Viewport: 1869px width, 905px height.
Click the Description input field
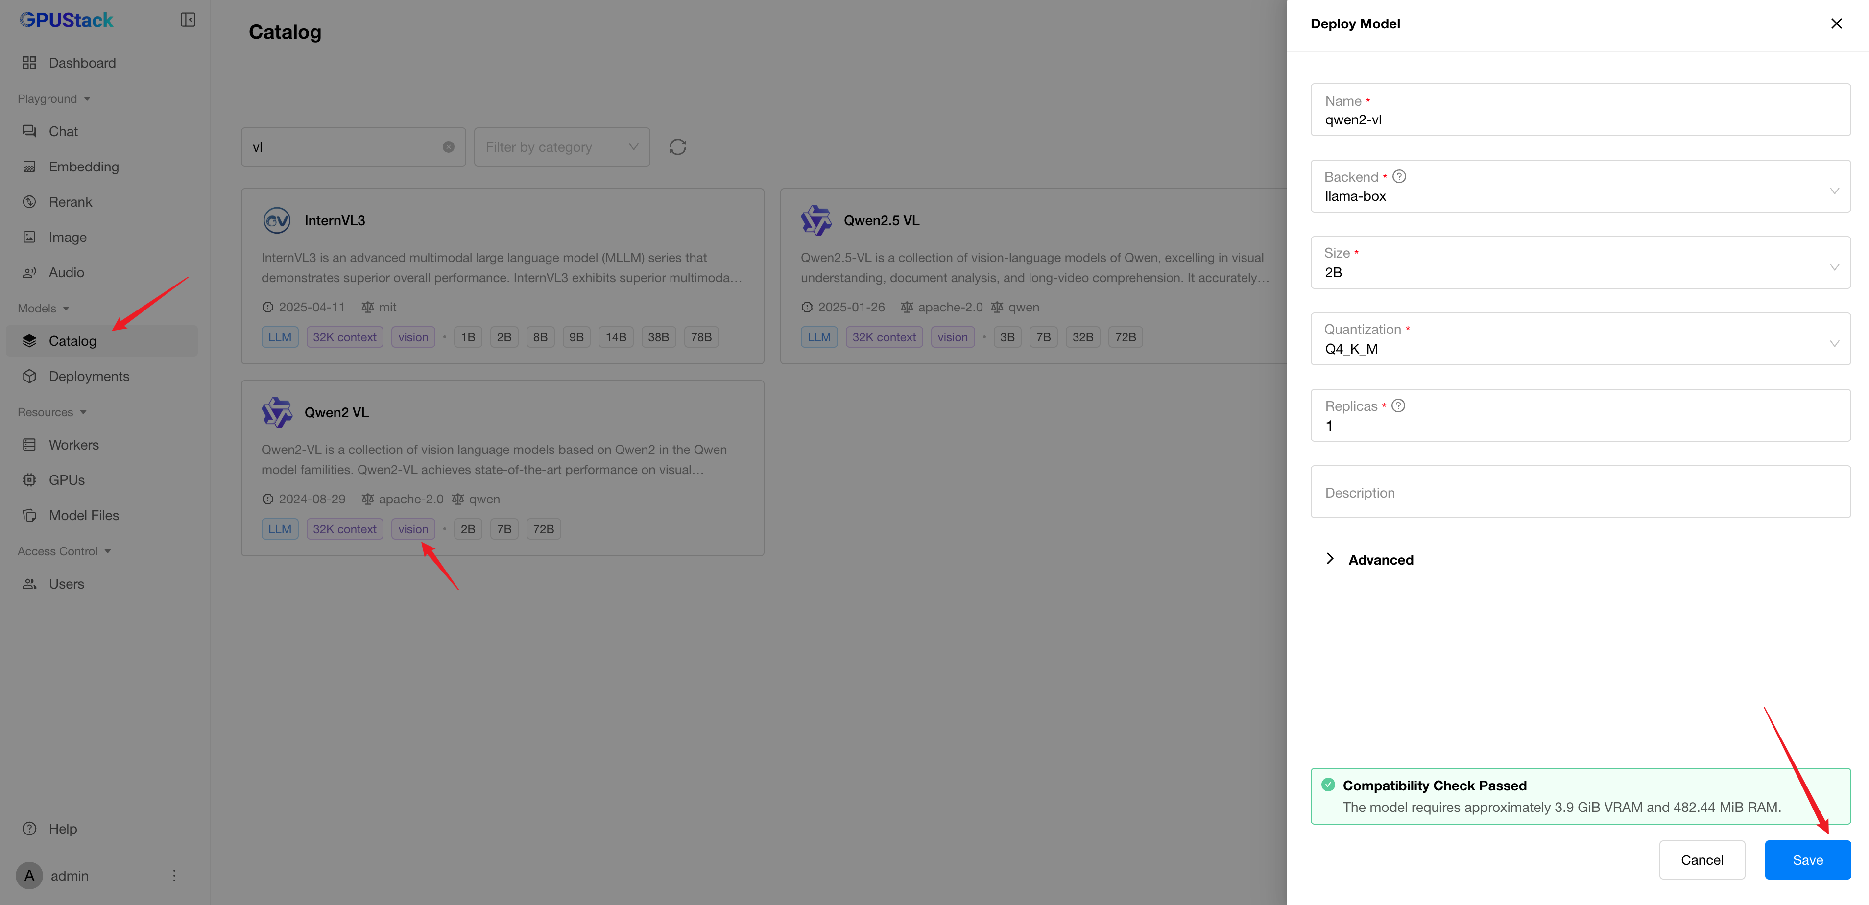click(x=1580, y=492)
